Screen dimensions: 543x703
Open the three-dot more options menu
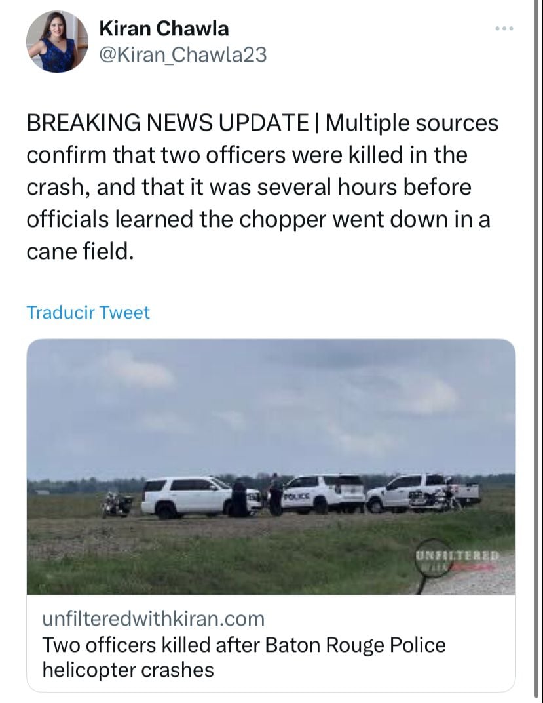(504, 29)
